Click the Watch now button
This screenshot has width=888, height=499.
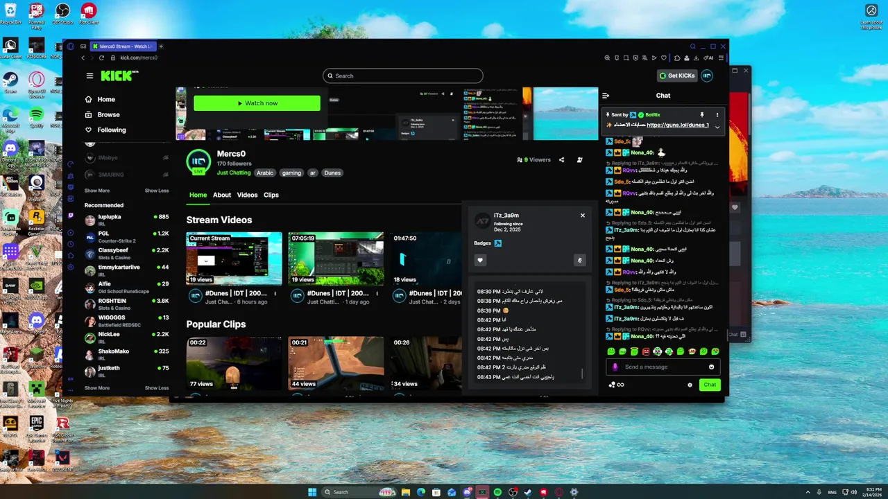[x=257, y=103]
